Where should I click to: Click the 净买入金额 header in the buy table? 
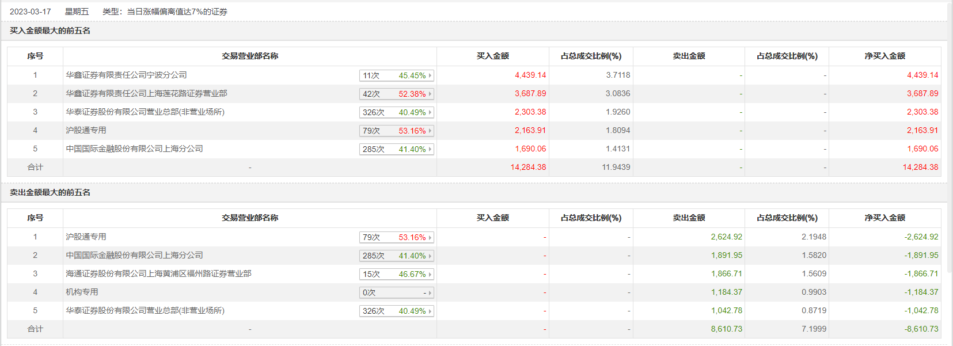884,56
